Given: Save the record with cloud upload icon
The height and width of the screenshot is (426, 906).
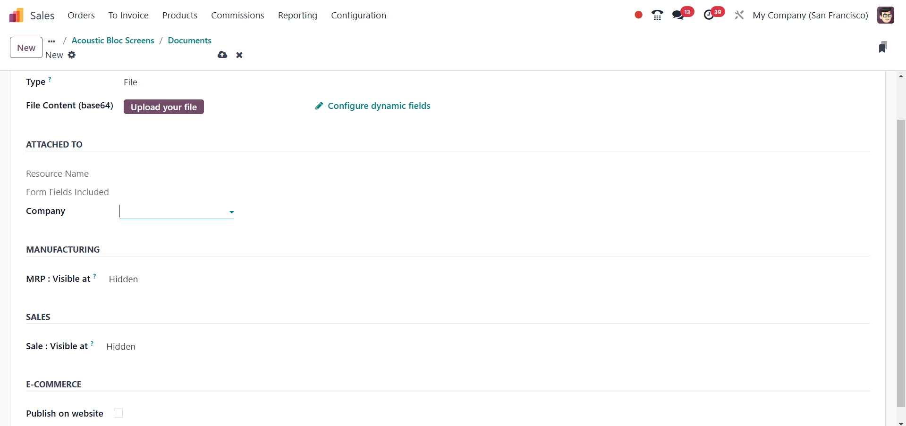Looking at the screenshot, I should tap(222, 55).
